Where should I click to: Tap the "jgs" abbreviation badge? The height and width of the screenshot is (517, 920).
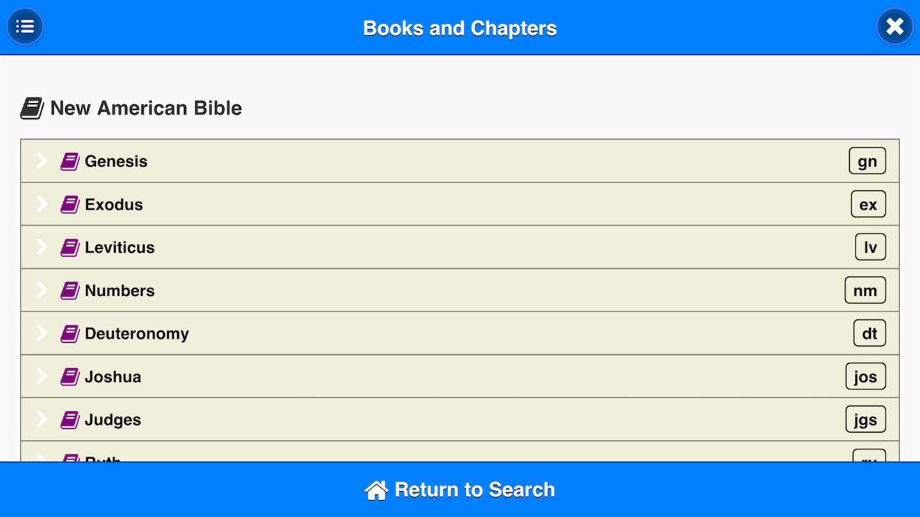click(866, 420)
